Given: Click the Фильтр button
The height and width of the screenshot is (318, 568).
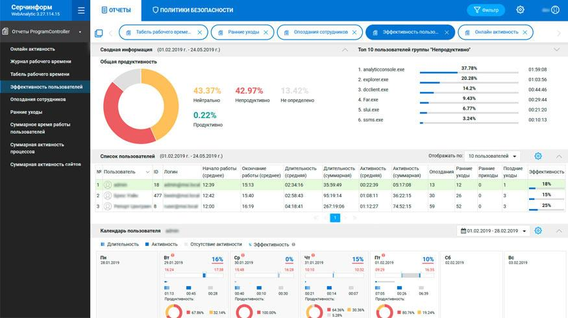Looking at the screenshot, I should pos(486,10).
